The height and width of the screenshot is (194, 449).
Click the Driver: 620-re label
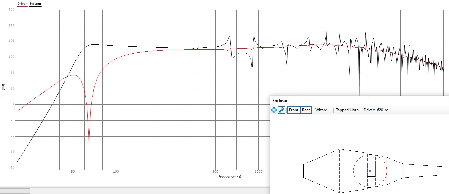376,110
